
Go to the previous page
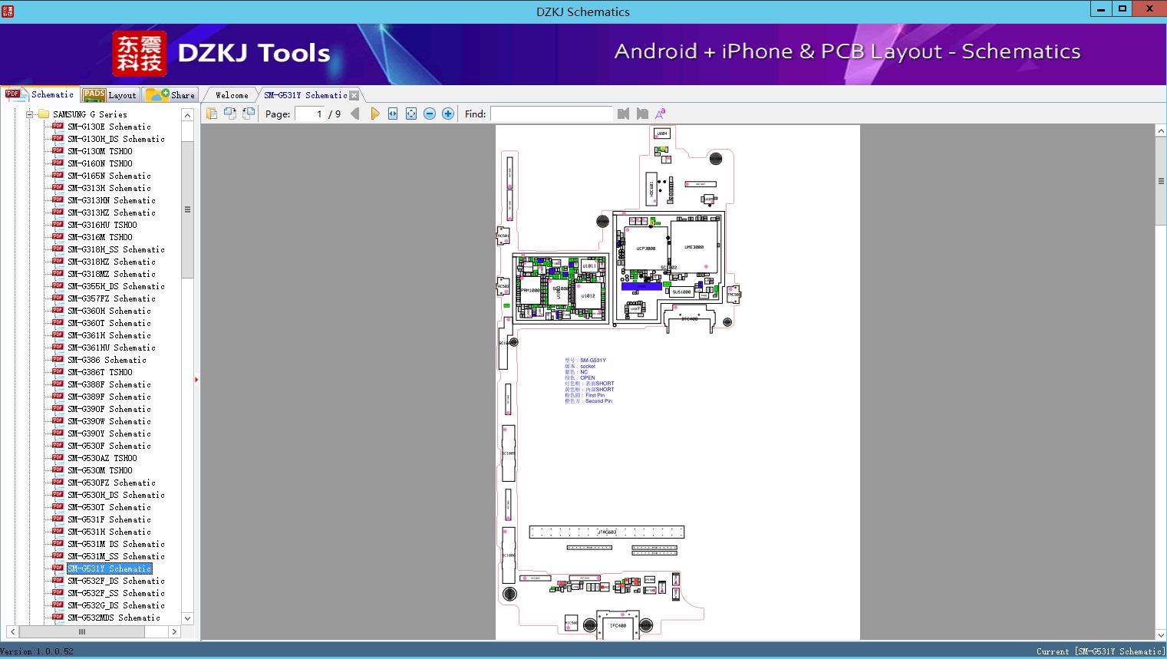click(355, 114)
